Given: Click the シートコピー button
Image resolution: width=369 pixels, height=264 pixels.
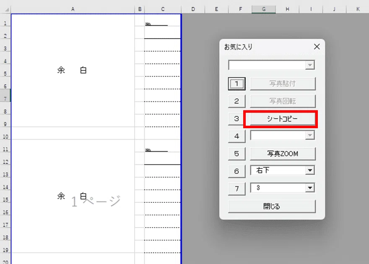Looking at the screenshot, I should 282,119.
